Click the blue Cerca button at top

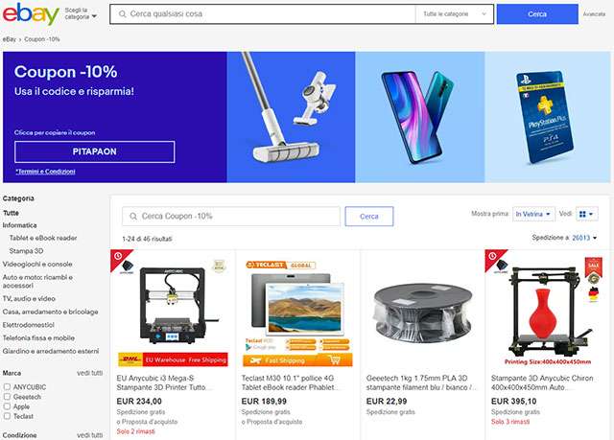[537, 14]
